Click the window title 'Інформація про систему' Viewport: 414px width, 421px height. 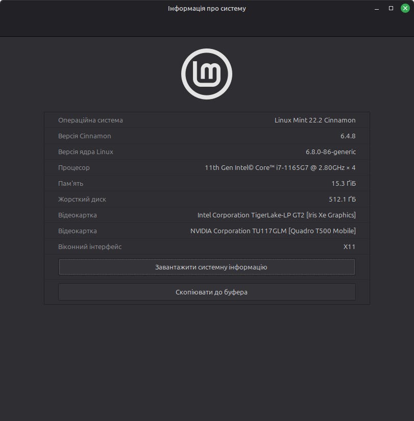click(207, 8)
